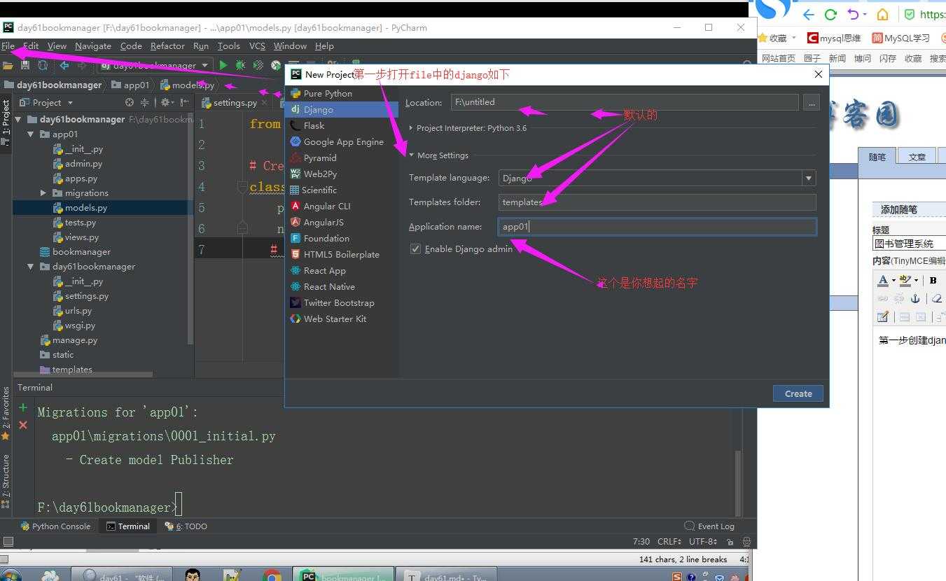Open the Refactor menu
Screen dimensions: 946x581
167,45
